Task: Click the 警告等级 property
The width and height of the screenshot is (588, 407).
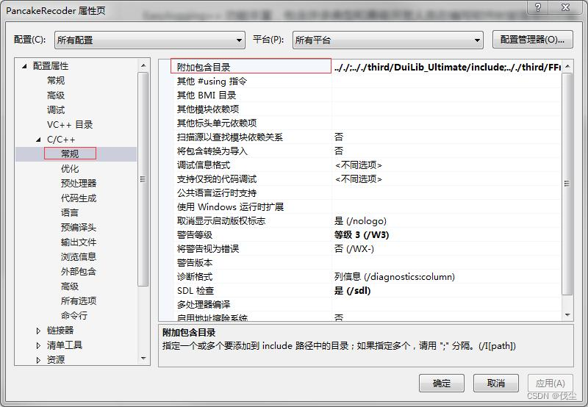Action: coord(195,235)
